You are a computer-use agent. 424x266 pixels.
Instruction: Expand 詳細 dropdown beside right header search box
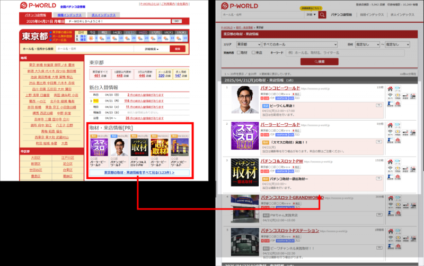point(311,15)
